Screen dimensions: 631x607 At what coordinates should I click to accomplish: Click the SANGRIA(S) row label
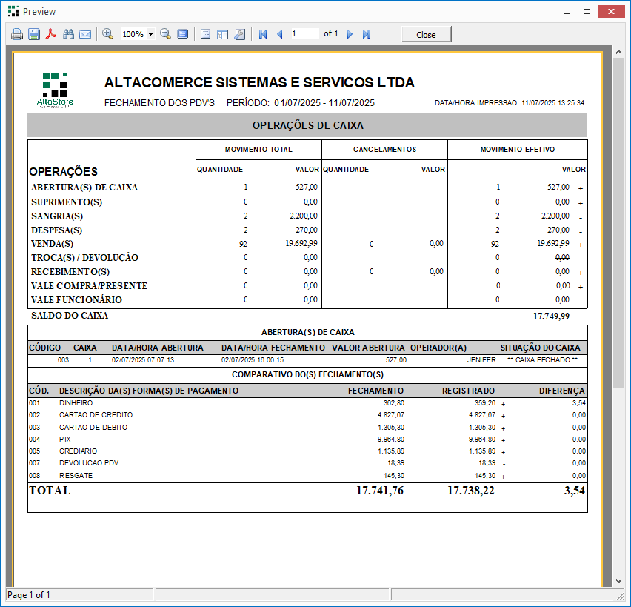(x=57, y=216)
